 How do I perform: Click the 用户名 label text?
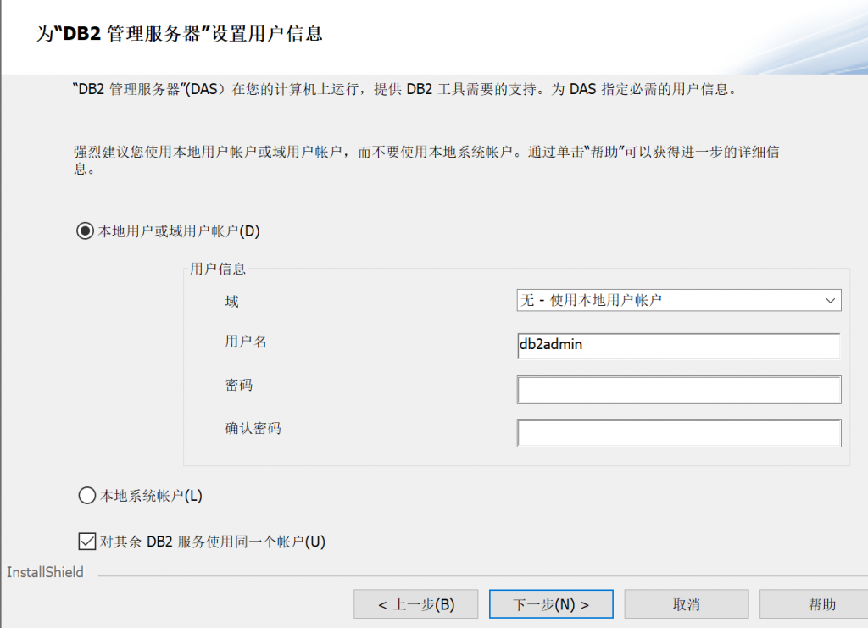coord(246,342)
